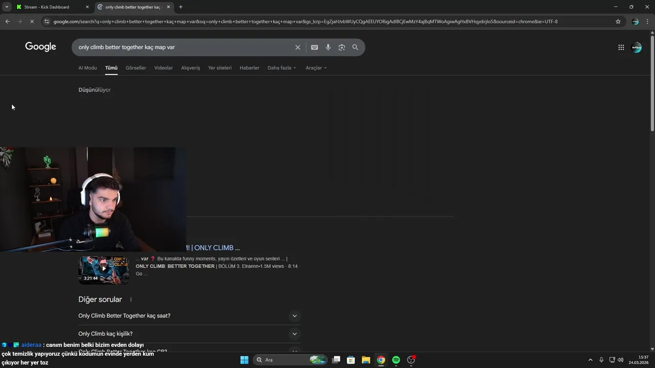Open the AI Modu search tab
This screenshot has height=368, width=655.
click(88, 68)
